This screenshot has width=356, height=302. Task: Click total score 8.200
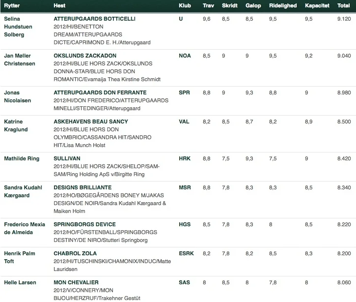pos(344,254)
